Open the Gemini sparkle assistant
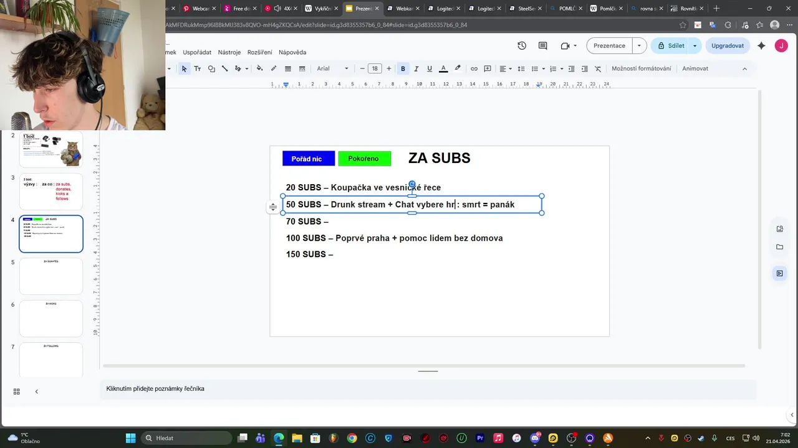 [761, 45]
